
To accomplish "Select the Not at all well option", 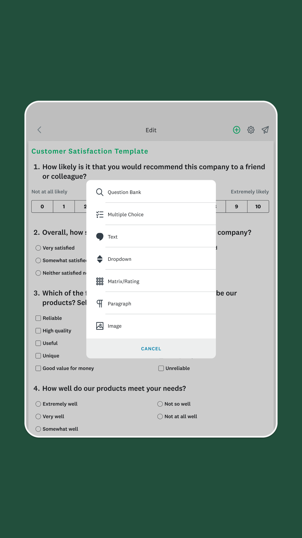I will pos(160,416).
